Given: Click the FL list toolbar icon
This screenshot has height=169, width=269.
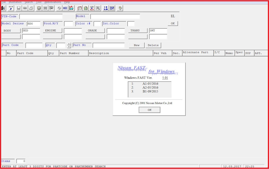Looking at the screenshot, I should pyautogui.click(x=98, y=8).
